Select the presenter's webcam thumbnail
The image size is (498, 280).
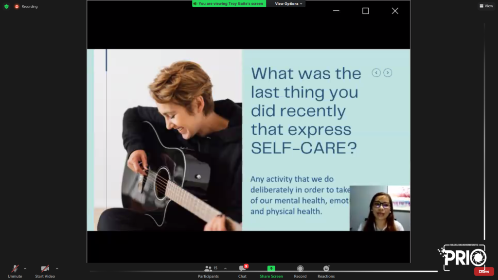380,208
